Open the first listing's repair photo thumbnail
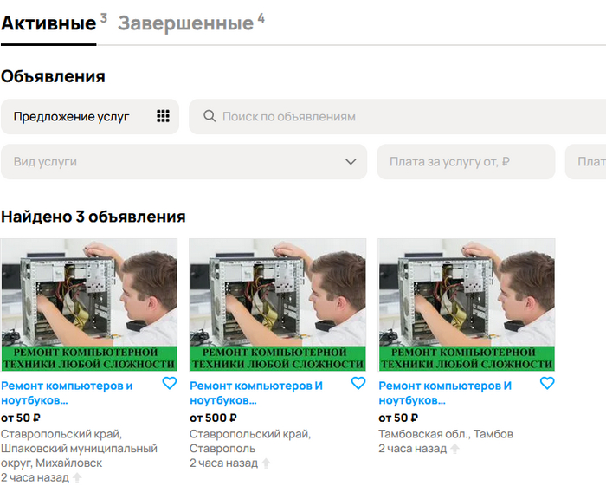Viewport: 606px width, 499px height. (89, 305)
